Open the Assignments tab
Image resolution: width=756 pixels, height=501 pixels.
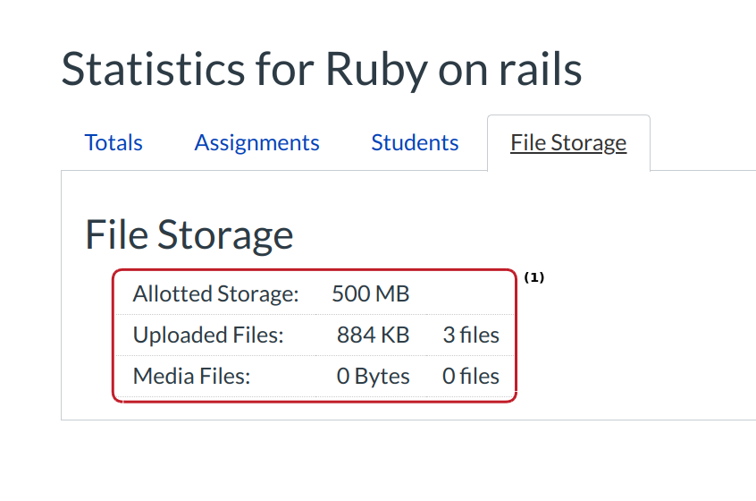(256, 143)
